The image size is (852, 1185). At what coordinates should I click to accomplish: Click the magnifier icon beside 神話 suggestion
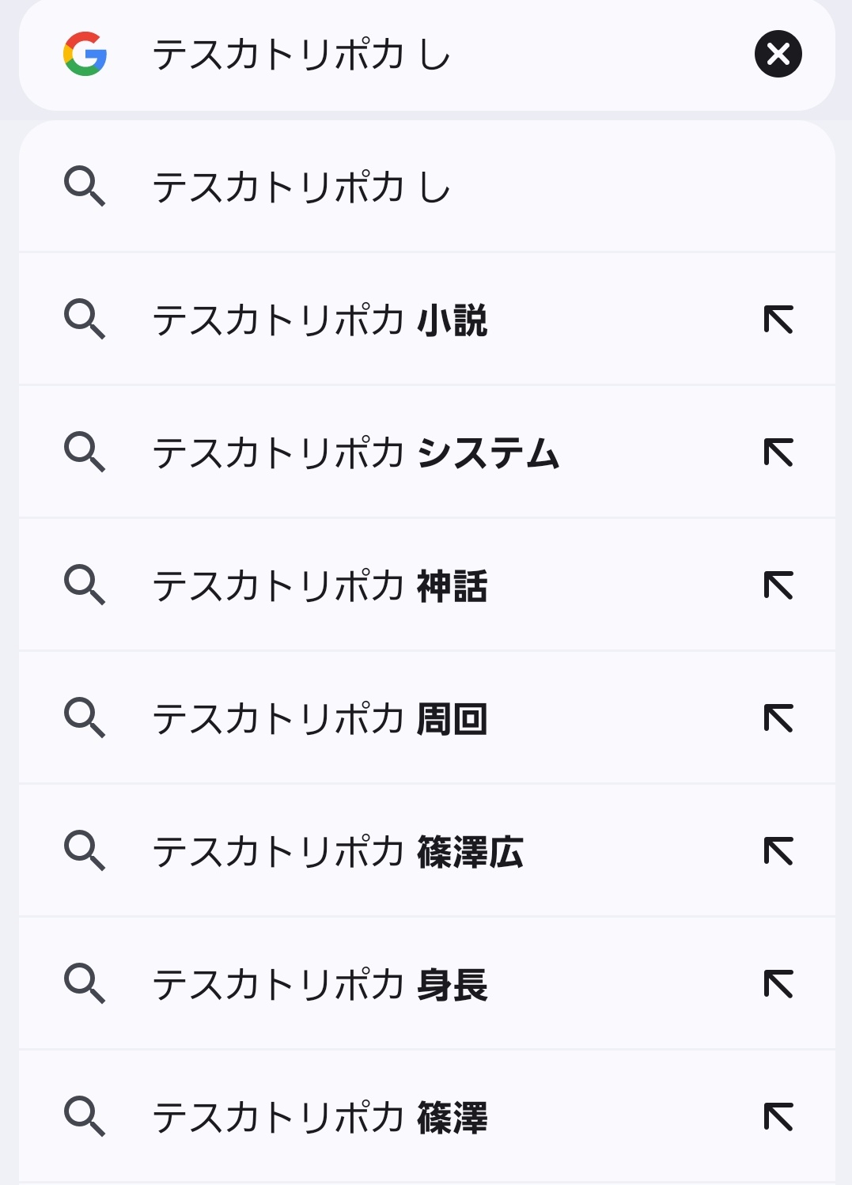[85, 585]
